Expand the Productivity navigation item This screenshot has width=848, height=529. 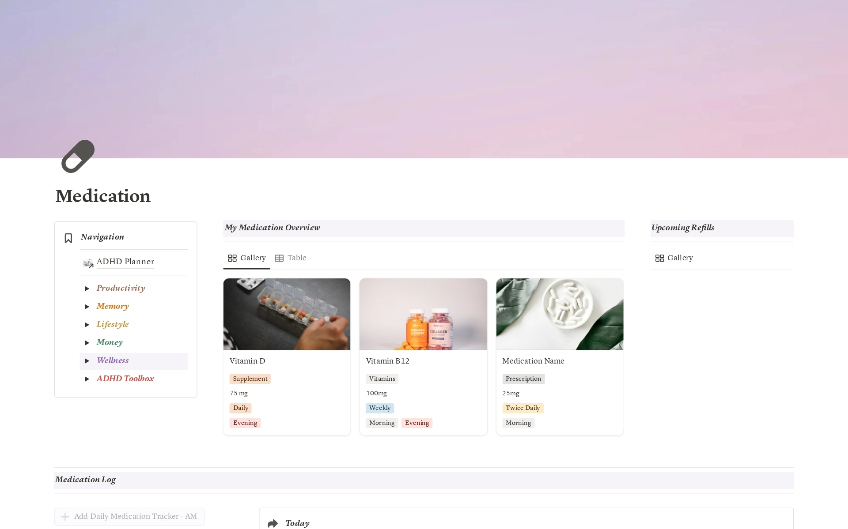click(x=88, y=288)
